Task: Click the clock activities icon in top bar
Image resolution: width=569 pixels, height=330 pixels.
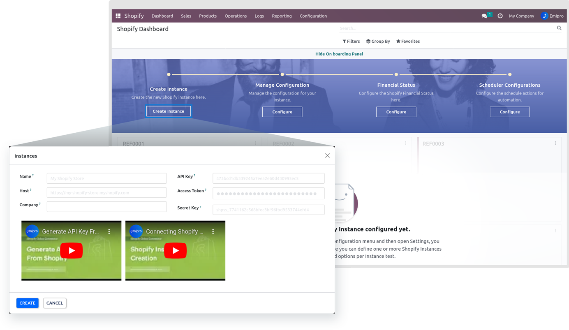Action: pos(500,16)
